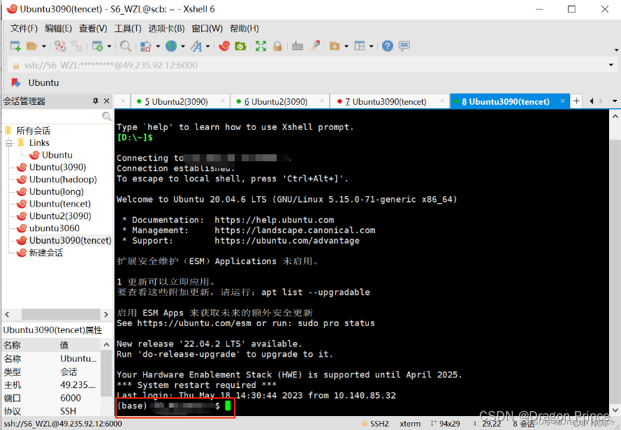The image size is (621, 430).
Task: Close the tab 8 Ubuntu3090(tencet)
Action: click(562, 101)
